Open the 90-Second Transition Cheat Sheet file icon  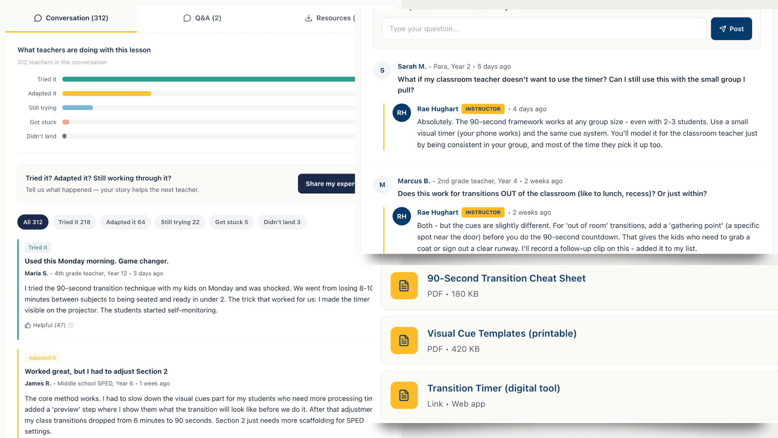pos(404,286)
